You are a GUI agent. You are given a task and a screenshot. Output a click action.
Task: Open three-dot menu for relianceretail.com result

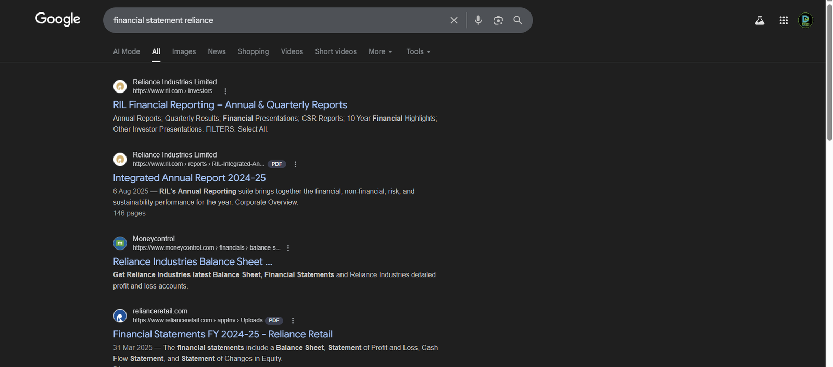pyautogui.click(x=293, y=321)
